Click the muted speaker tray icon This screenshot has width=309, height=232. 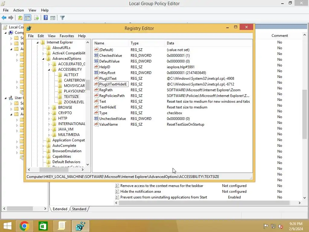[x=281, y=226]
